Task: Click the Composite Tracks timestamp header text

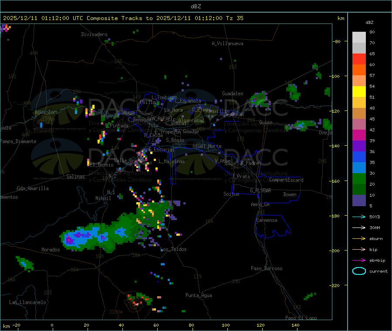Action: pyautogui.click(x=123, y=18)
